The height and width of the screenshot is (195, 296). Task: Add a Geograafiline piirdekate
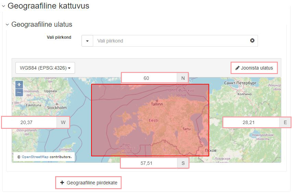[88, 183]
